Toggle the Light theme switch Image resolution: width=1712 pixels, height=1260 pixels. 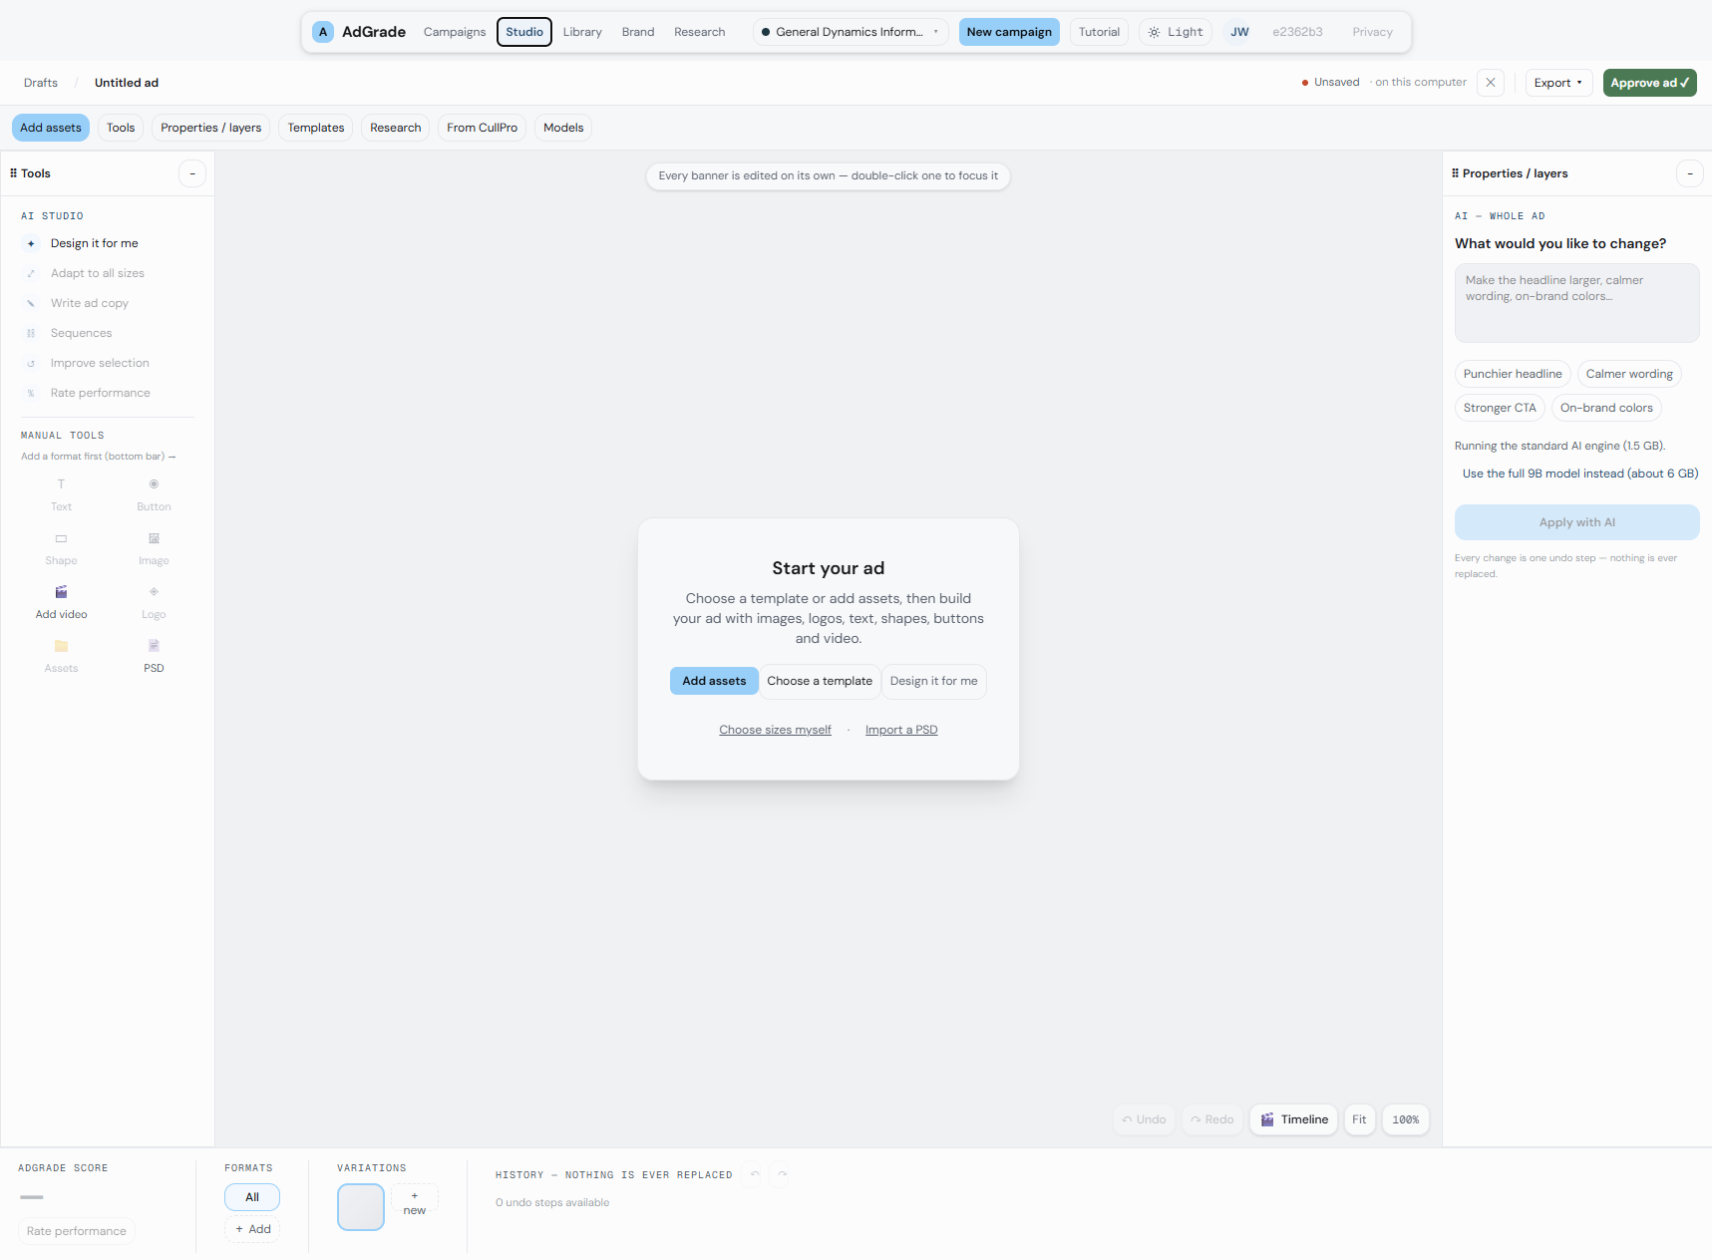pyautogui.click(x=1176, y=32)
